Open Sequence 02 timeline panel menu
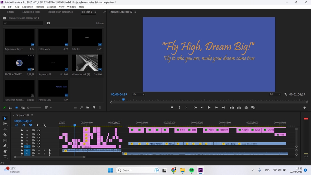311x175 pixels. (x=32, y=115)
